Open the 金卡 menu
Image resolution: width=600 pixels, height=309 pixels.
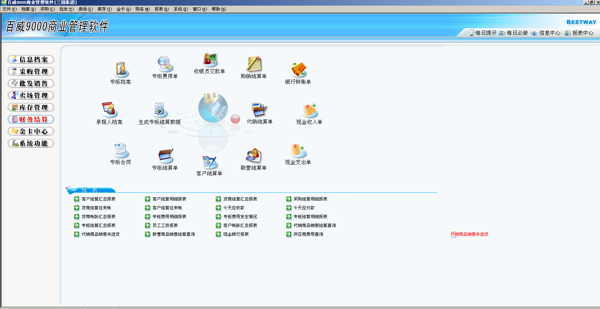pos(124,9)
